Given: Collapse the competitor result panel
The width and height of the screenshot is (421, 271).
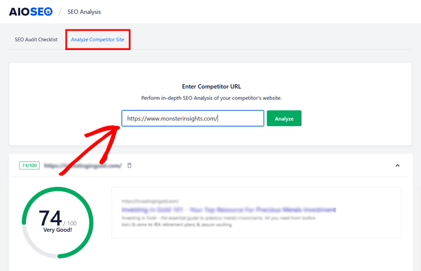Looking at the screenshot, I should tap(397, 165).
